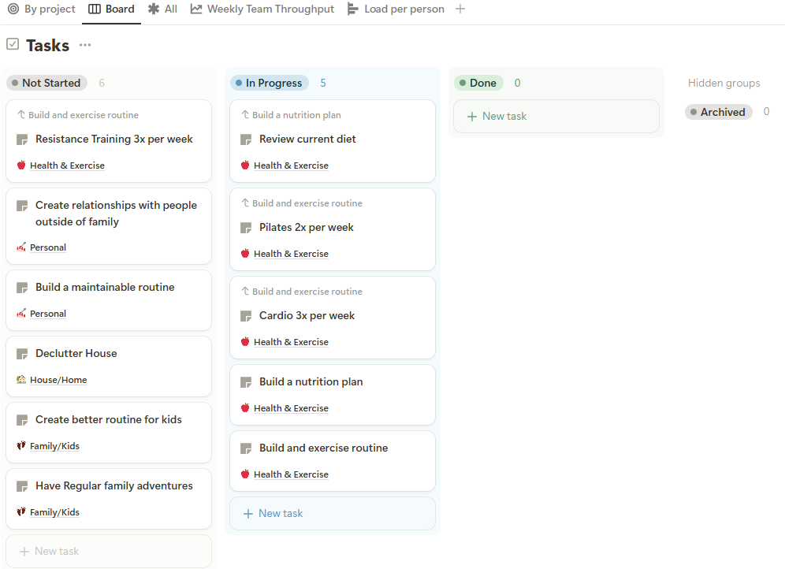Image resolution: width=785 pixels, height=569 pixels.
Task: Click the page icon on Declutter House card
Action: click(x=22, y=354)
